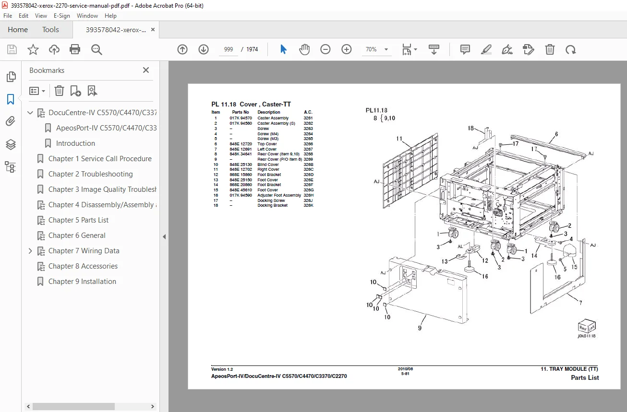Open the Attachments paperclip pane
The image size is (627, 412).
11,122
